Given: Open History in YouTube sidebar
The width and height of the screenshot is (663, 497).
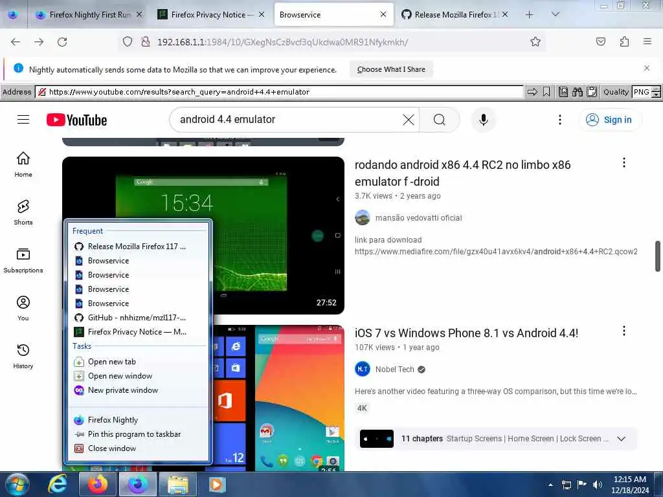Looking at the screenshot, I should coord(23,356).
